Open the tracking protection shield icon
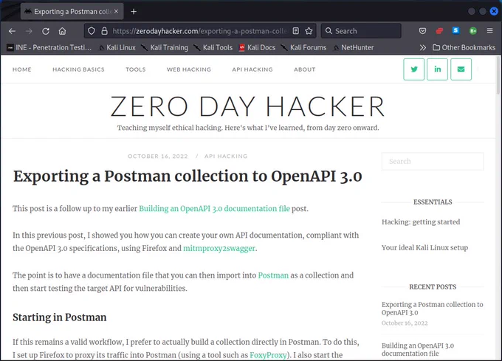The height and width of the screenshot is (361, 502). coord(92,31)
